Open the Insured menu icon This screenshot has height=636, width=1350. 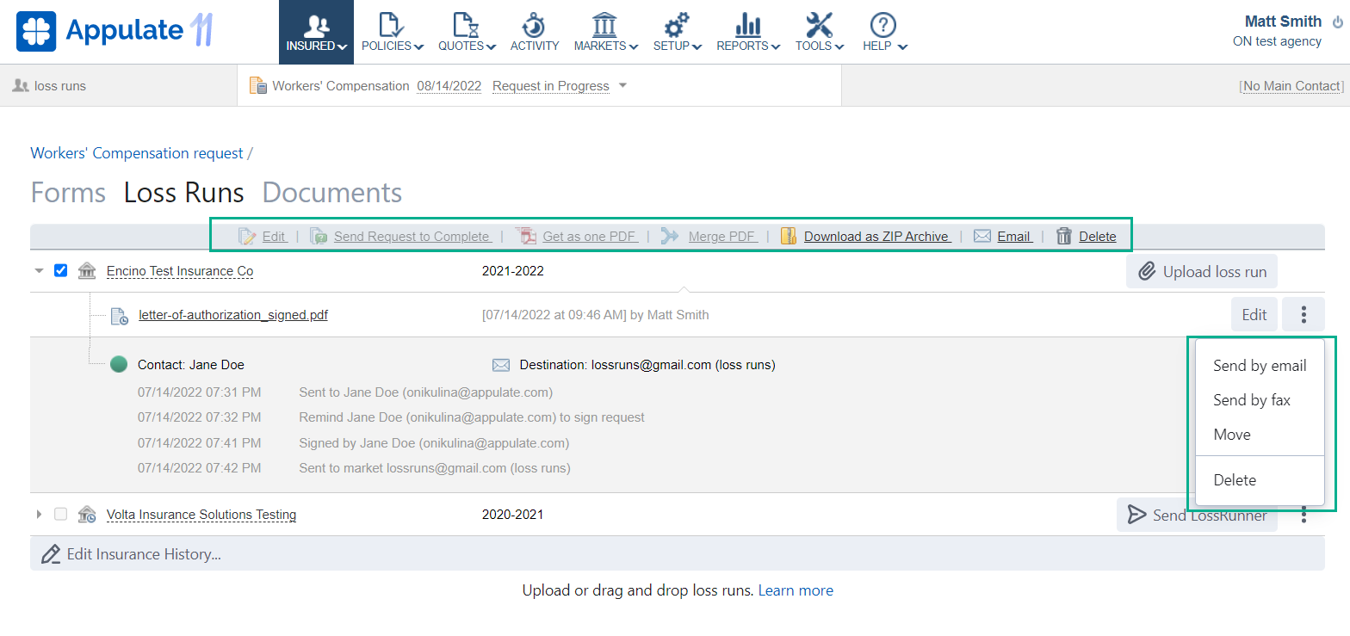[316, 26]
